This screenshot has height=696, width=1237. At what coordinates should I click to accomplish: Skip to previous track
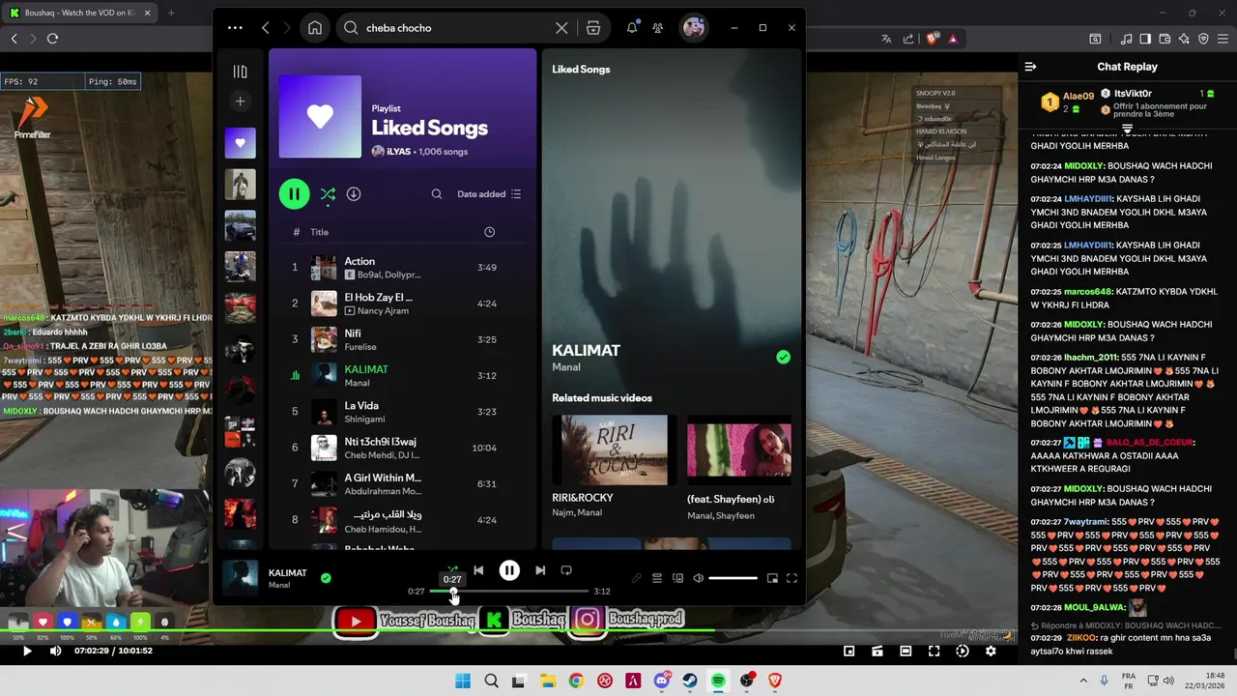(478, 570)
